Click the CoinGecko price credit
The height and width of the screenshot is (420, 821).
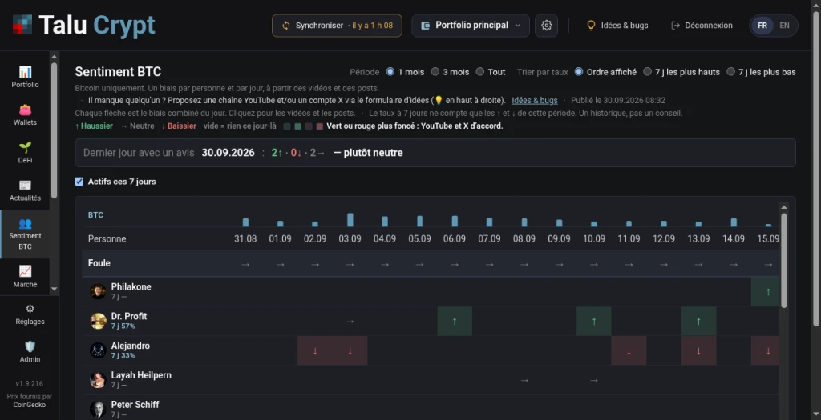[30, 404]
